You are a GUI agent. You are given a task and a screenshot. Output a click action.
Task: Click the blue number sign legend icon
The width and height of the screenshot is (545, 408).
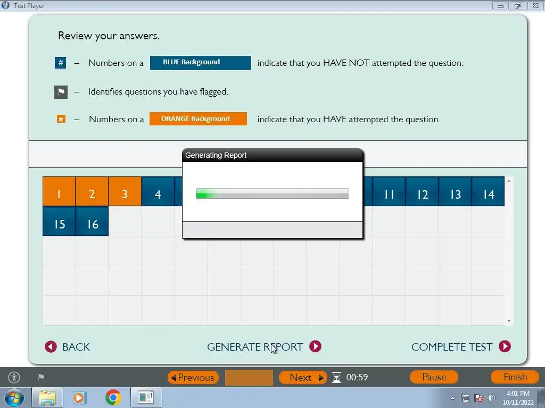pyautogui.click(x=61, y=63)
